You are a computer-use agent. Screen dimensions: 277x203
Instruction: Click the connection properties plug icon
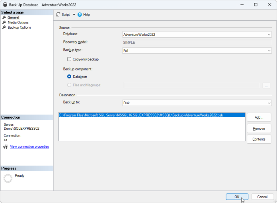point(6,146)
